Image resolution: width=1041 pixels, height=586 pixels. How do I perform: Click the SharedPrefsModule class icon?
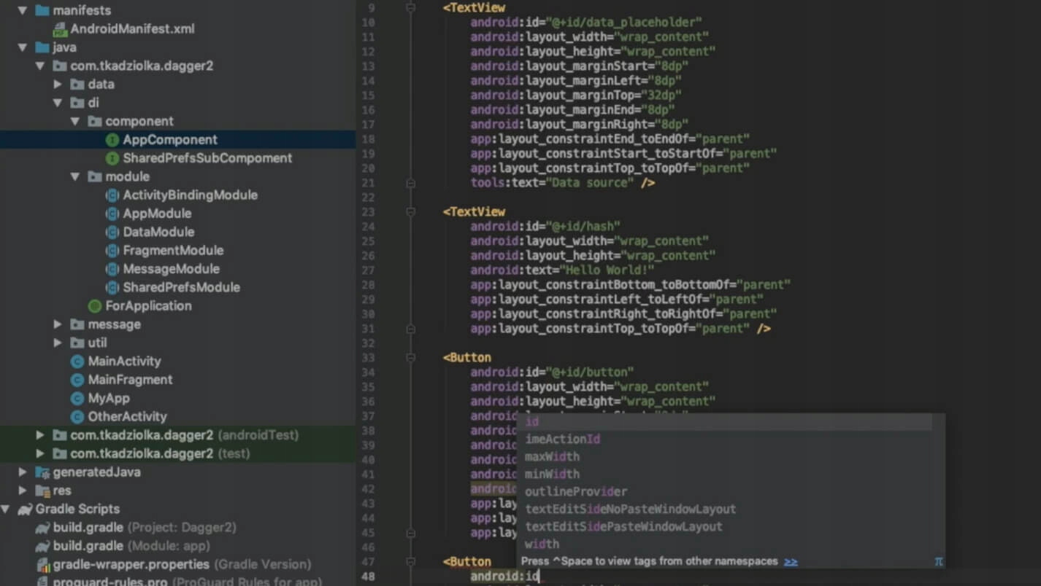[x=112, y=288]
